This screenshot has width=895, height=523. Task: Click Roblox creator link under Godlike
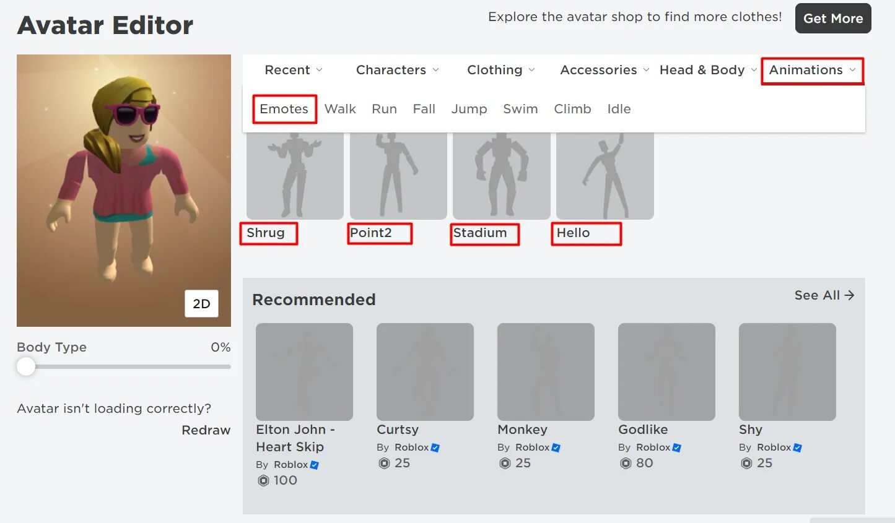[653, 447]
